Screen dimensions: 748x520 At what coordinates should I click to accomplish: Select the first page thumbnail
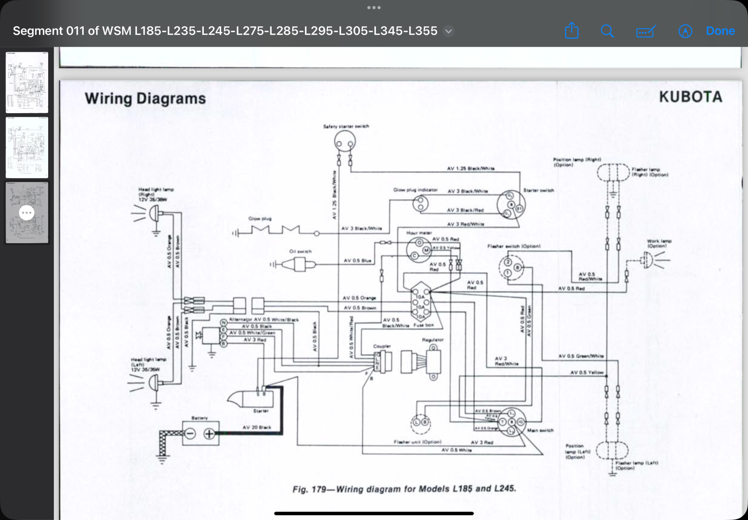[27, 82]
